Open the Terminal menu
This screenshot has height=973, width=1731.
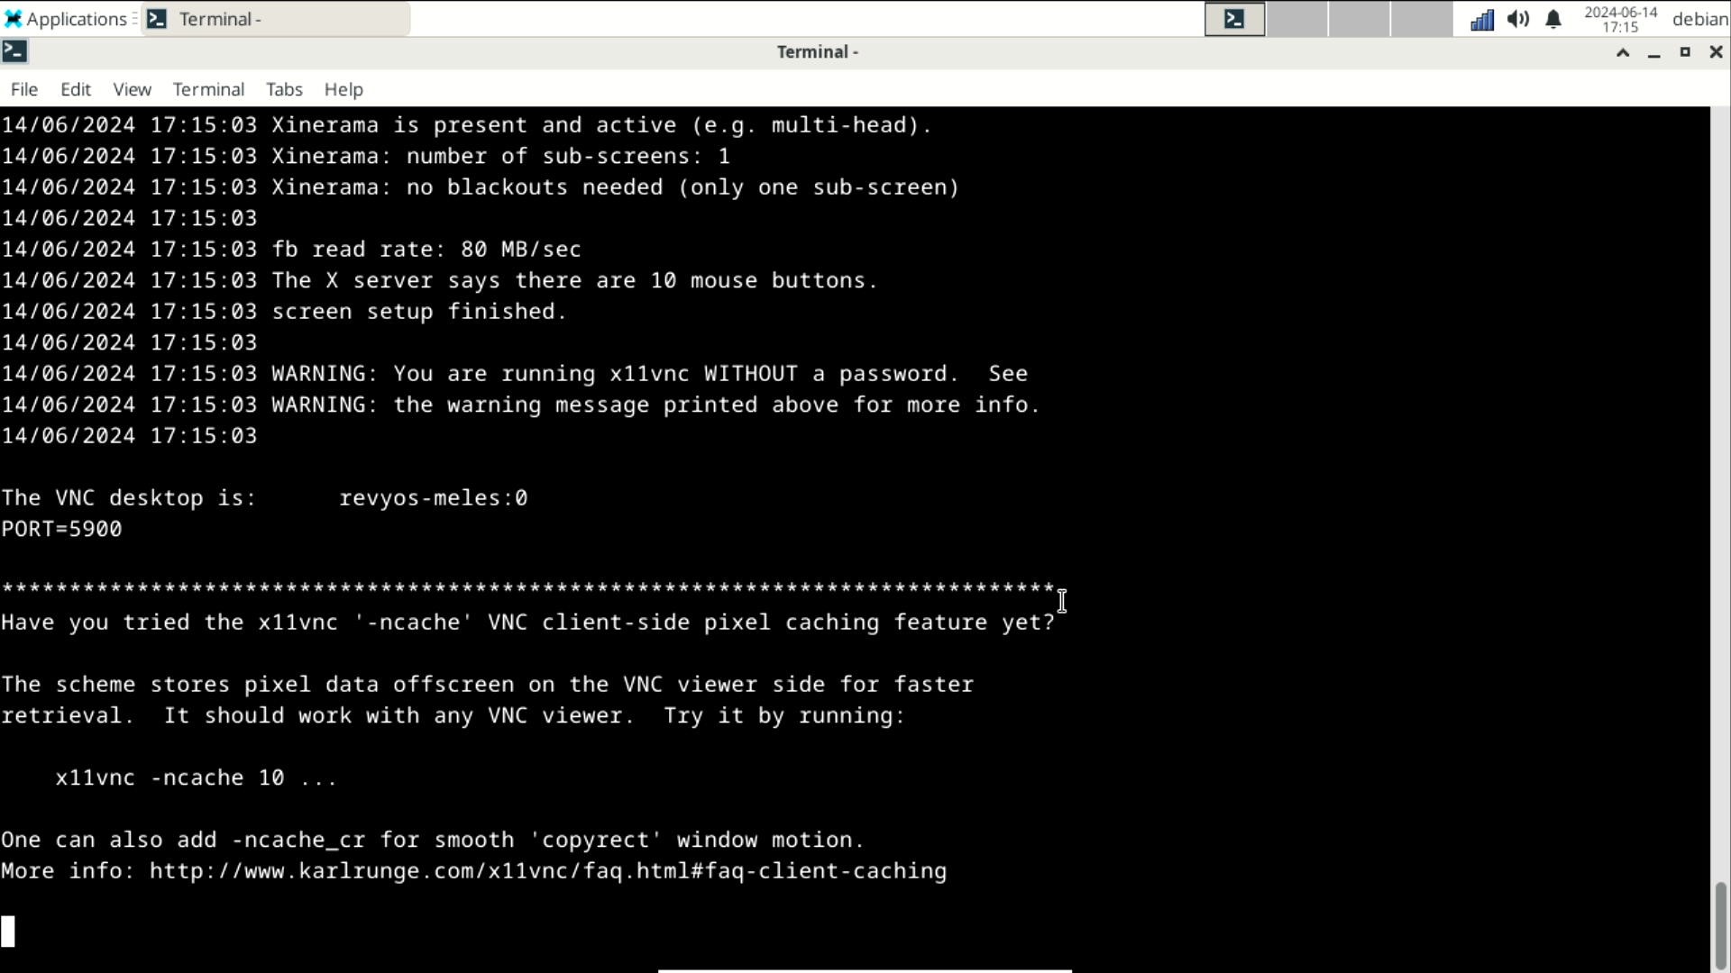click(208, 88)
